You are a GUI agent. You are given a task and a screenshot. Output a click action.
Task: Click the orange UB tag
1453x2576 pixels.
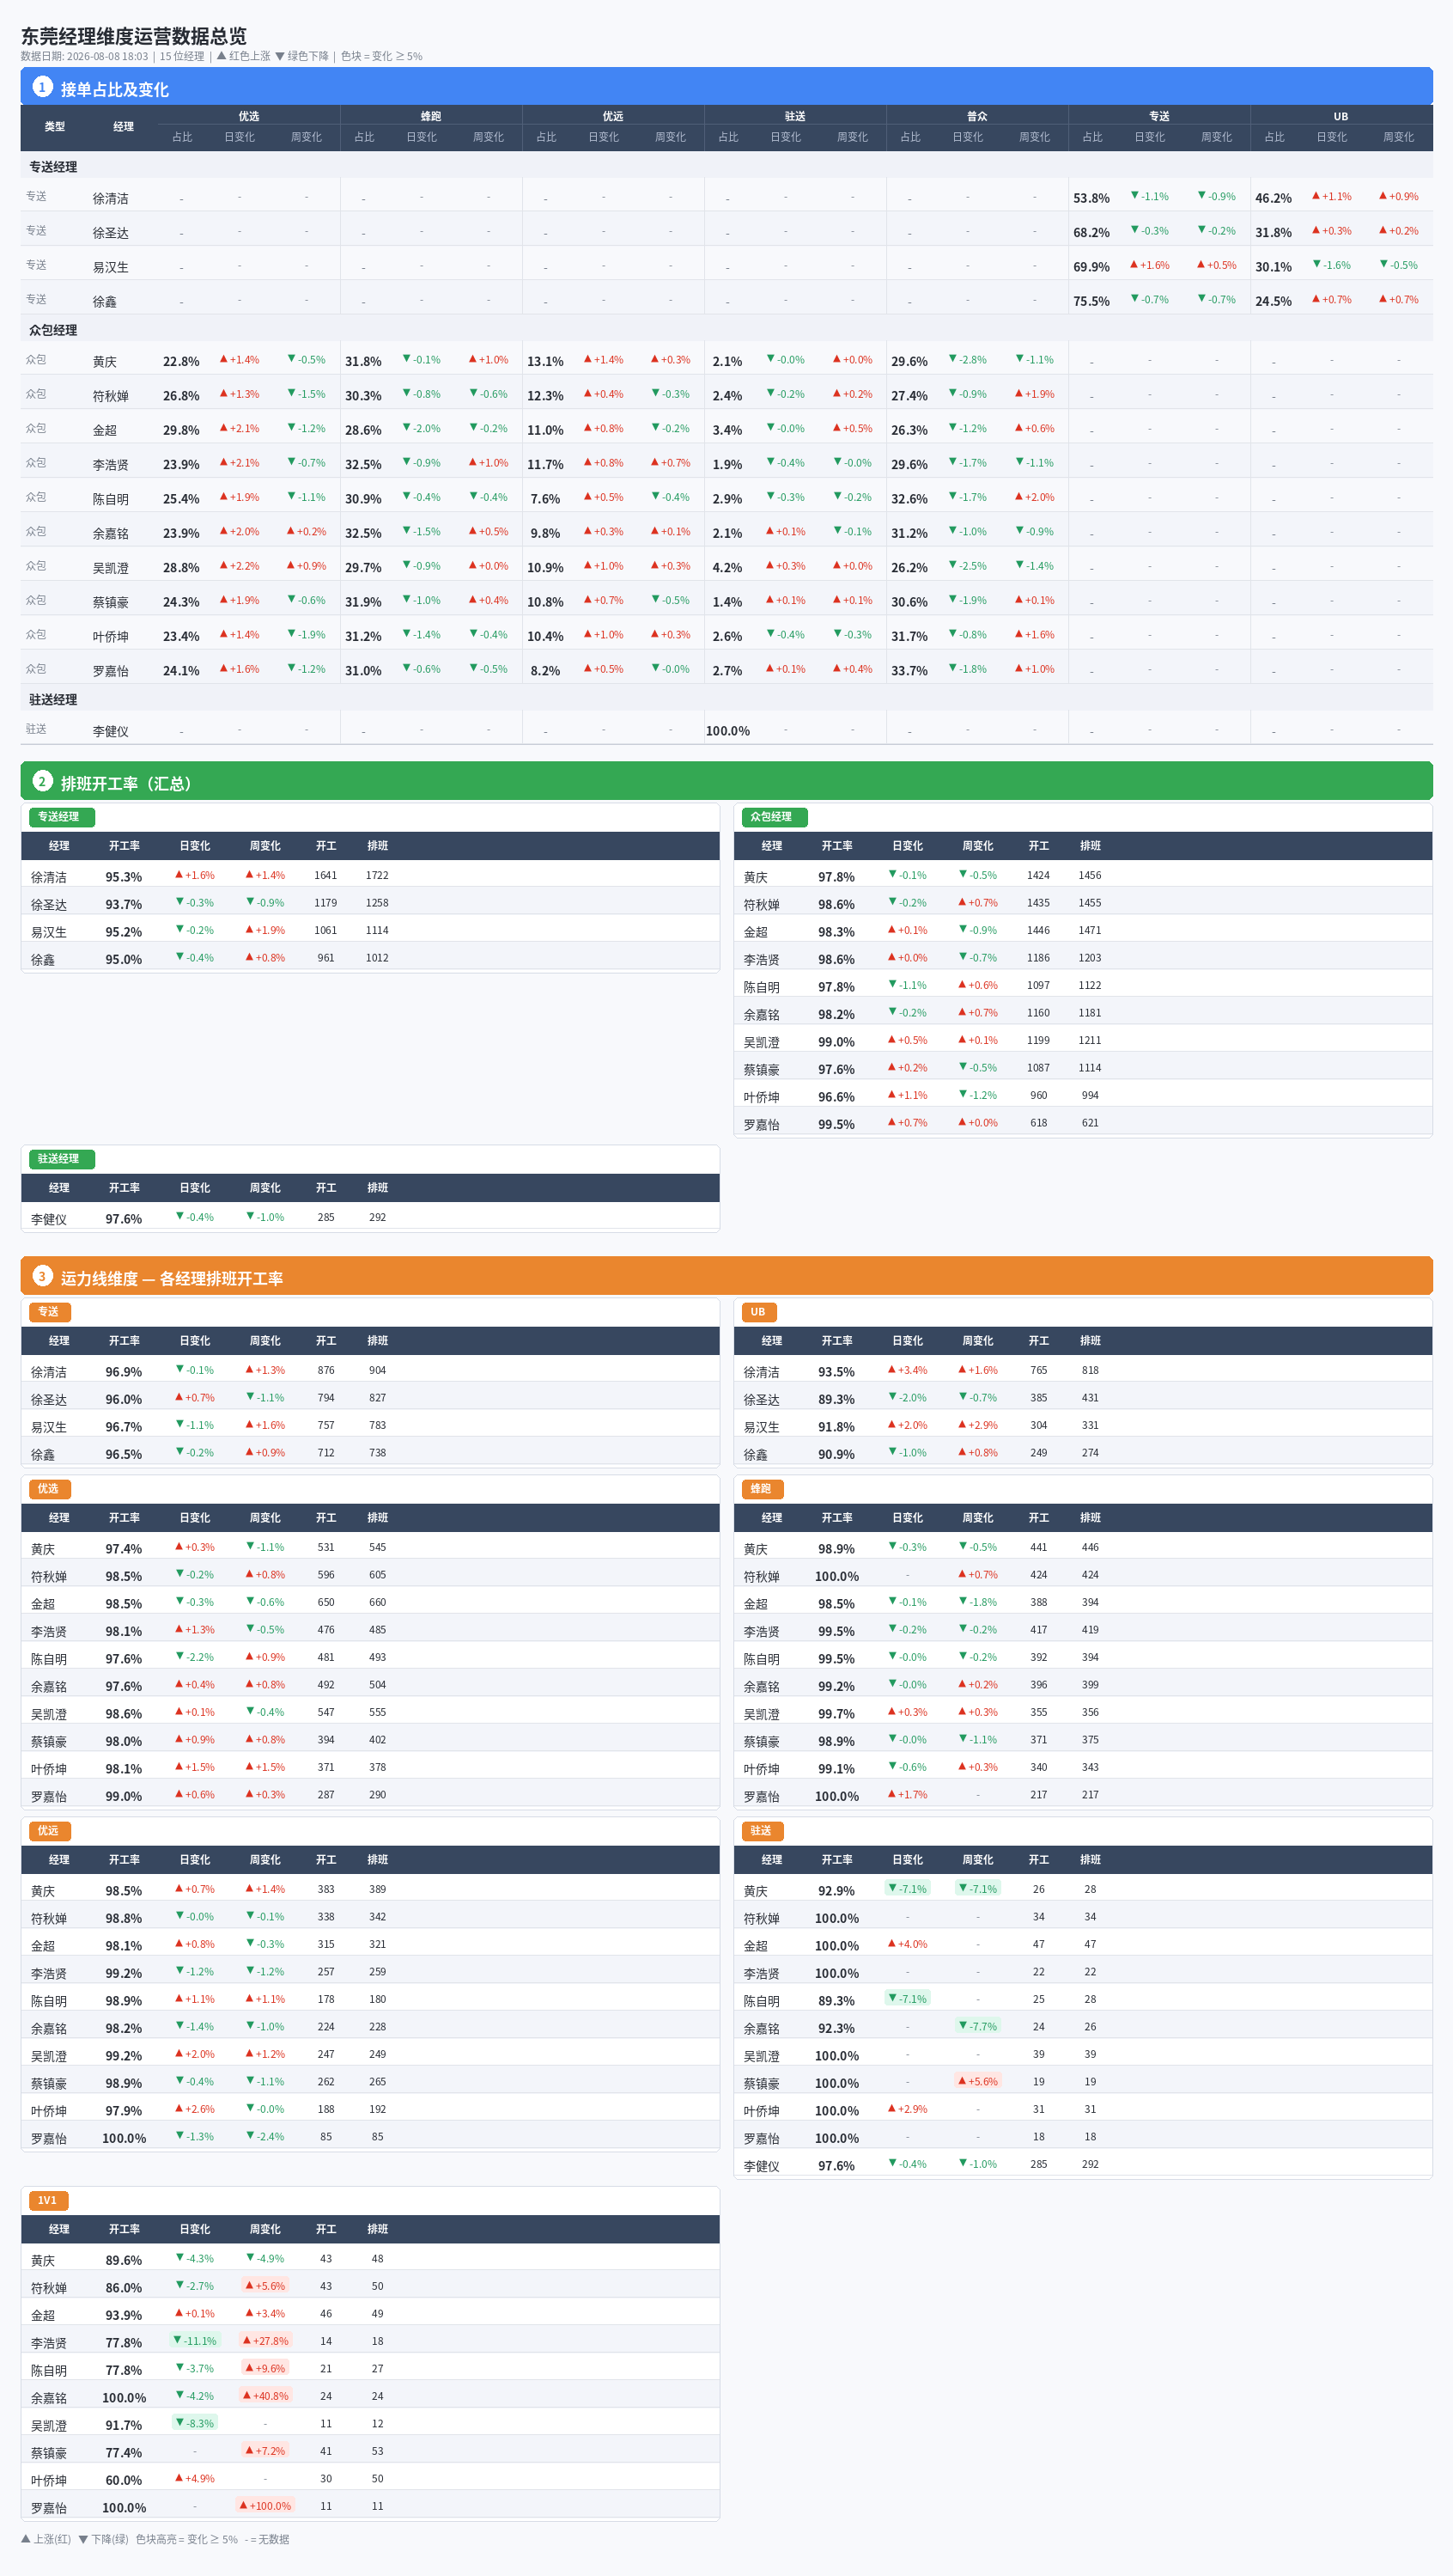(x=759, y=1312)
